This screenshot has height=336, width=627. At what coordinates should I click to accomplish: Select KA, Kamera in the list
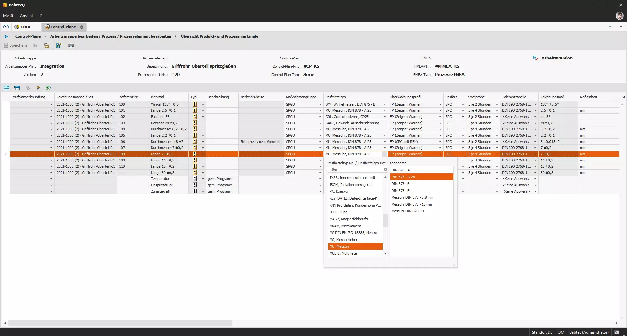pos(355,192)
